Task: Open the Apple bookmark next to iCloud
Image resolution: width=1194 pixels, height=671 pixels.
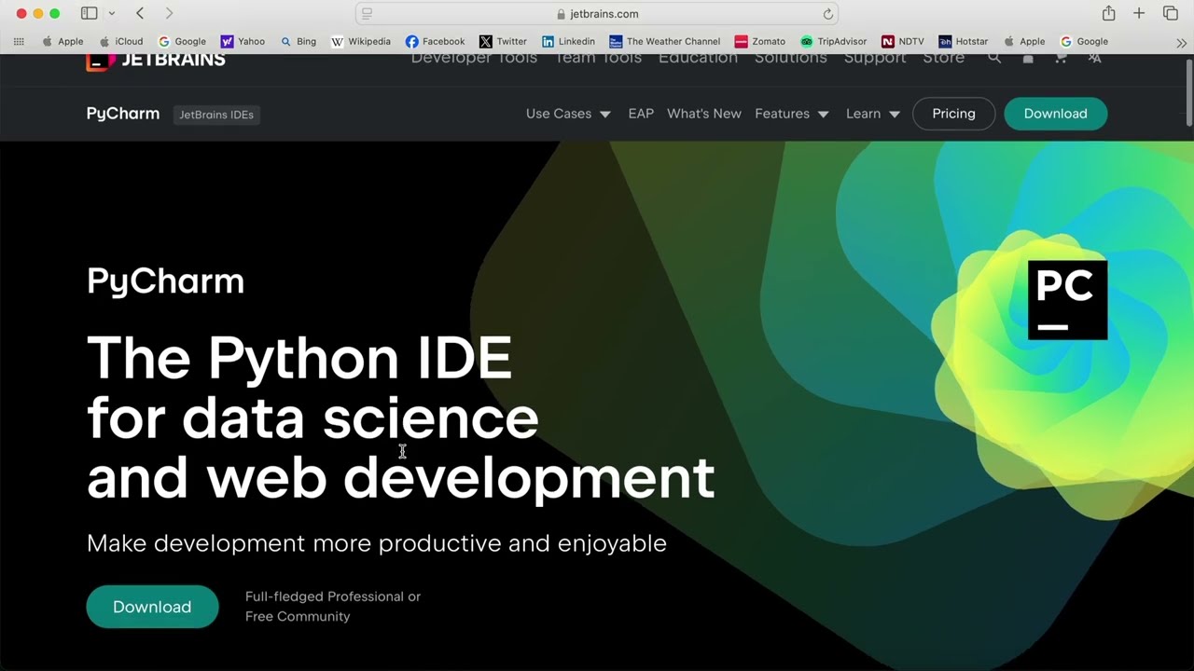Action: coord(62,41)
